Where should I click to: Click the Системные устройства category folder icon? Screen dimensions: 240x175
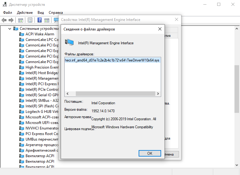tap(16, 29)
